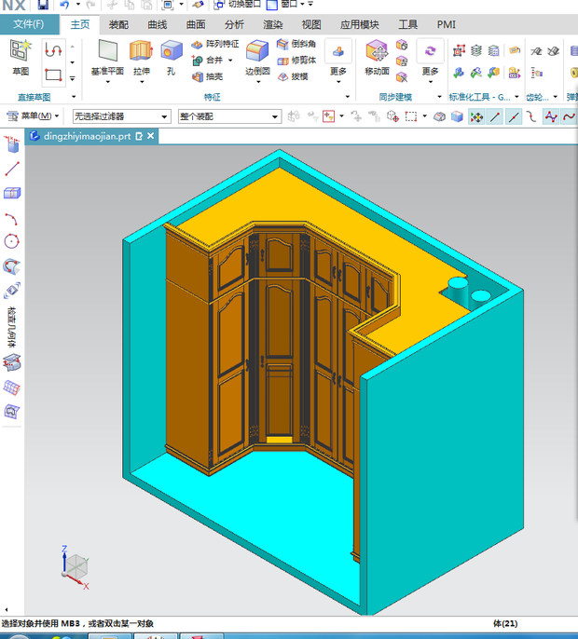Click the line tool in left sidebar

(x=12, y=169)
